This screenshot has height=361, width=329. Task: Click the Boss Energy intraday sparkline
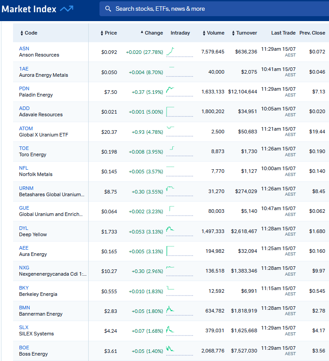coord(179,351)
